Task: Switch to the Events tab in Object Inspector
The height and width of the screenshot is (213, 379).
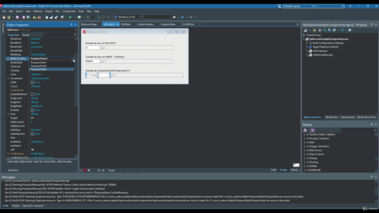Action: click(x=26, y=35)
